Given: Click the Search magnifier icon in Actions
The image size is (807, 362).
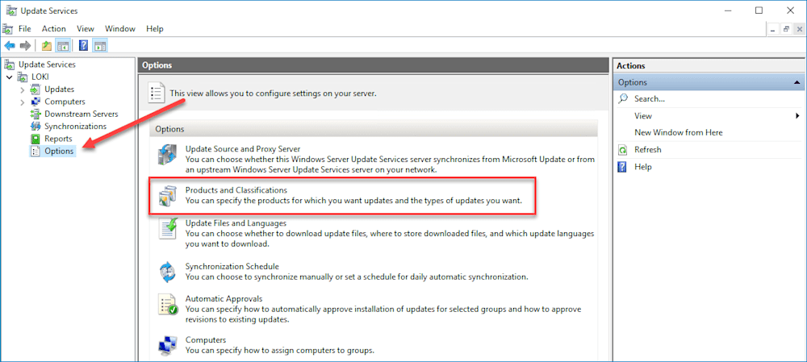Looking at the screenshot, I should pos(623,98).
